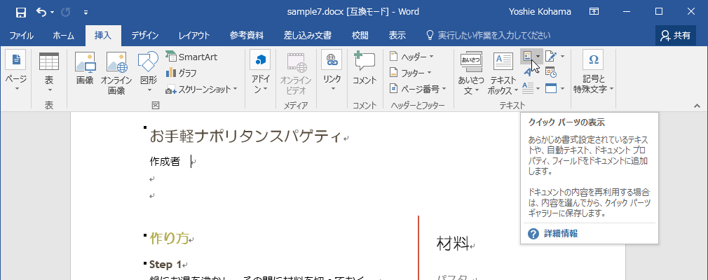Open Ribbon Display Options in title bar
The image size is (708, 280).
[x=594, y=12]
